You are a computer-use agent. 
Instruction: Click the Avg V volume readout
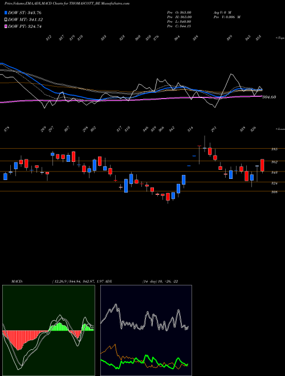tap(222, 13)
